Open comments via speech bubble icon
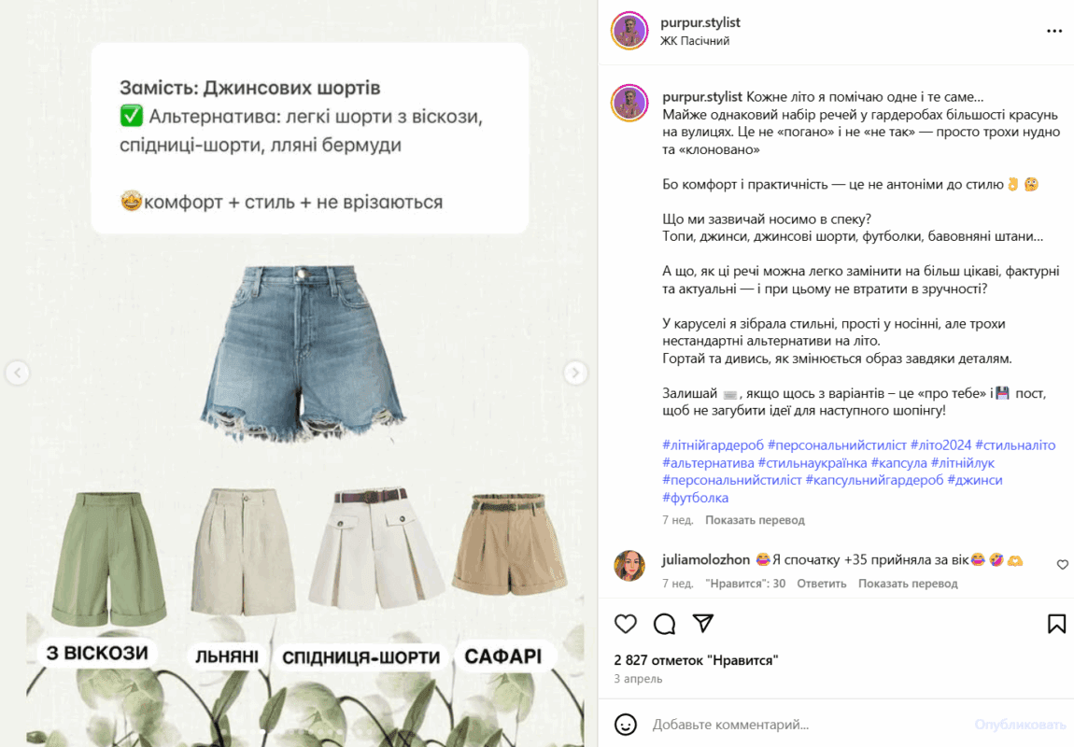Screen dimensions: 1074x747 pyautogui.click(x=664, y=624)
